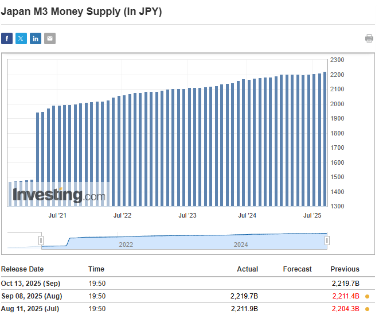Image resolution: width=379 pixels, height=314 pixels.
Task: Select the Release Date column header
Action: click(x=22, y=269)
